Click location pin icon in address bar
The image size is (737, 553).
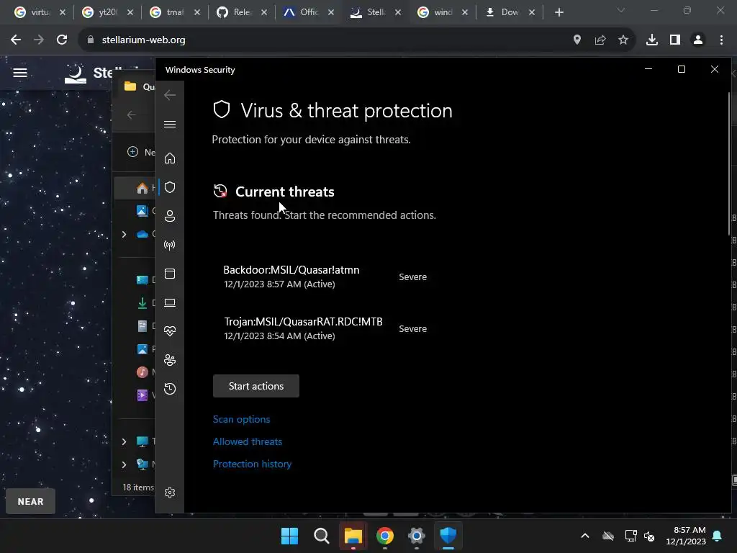pyautogui.click(x=577, y=40)
